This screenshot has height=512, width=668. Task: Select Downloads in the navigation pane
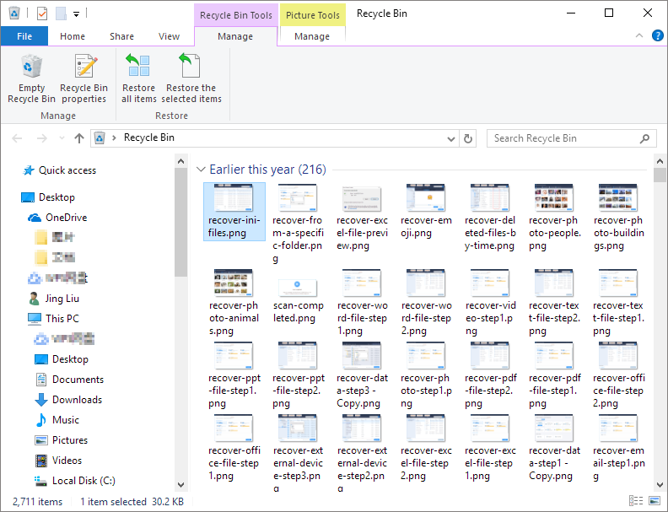pos(77,400)
